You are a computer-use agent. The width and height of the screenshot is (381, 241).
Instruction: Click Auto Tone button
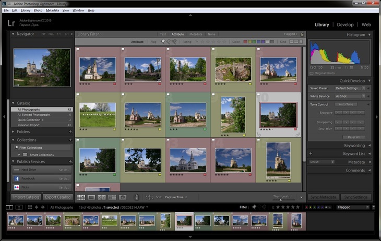point(346,104)
